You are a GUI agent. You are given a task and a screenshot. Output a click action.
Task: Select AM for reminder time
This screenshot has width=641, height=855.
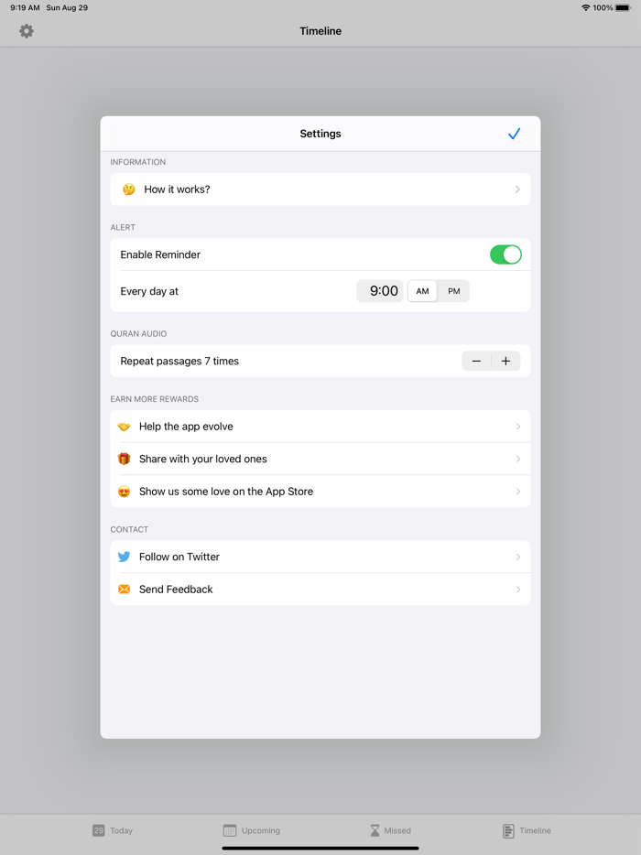423,291
